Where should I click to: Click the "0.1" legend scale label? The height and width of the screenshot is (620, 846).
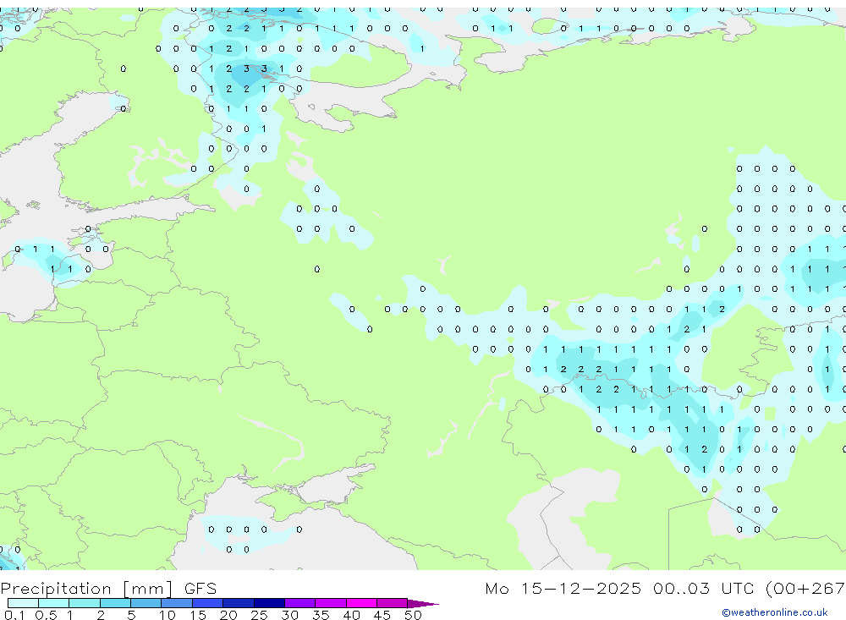14,615
